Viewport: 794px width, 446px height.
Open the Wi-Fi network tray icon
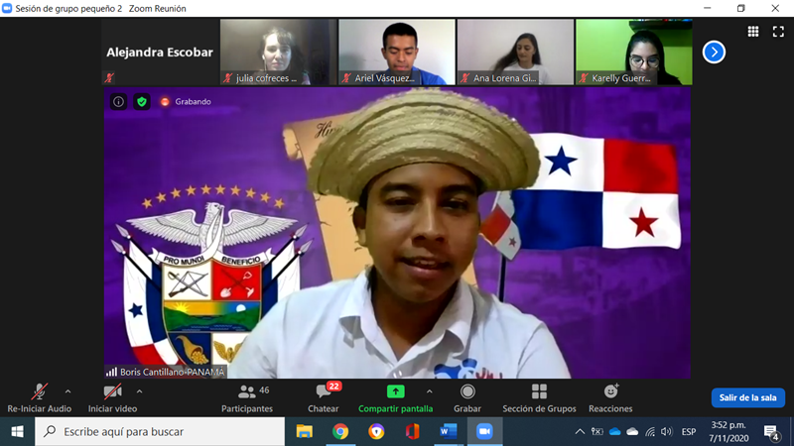pos(650,432)
